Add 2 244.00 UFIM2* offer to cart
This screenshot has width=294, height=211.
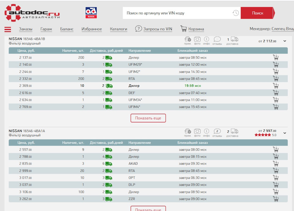[x=276, y=71]
